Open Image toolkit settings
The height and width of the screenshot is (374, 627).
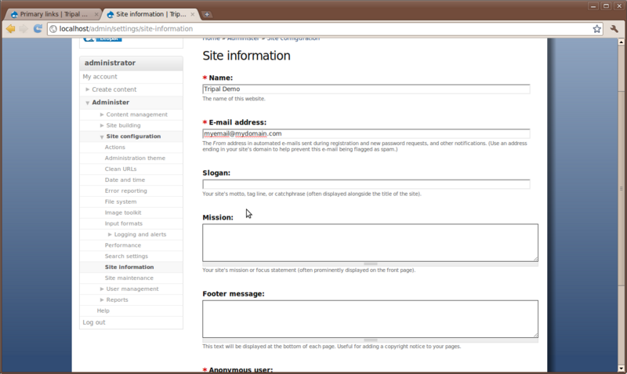click(x=123, y=212)
